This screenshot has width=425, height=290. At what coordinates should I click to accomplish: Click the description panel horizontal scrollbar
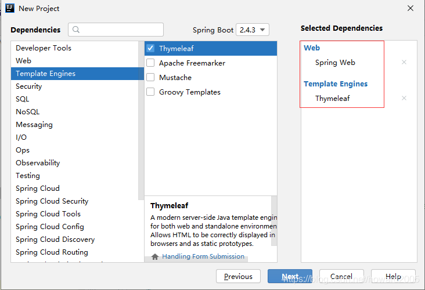pos(196,259)
